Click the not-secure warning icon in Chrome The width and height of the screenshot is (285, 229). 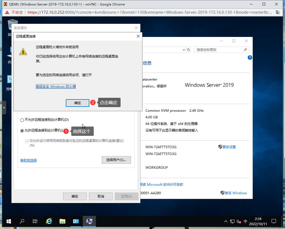click(7, 12)
